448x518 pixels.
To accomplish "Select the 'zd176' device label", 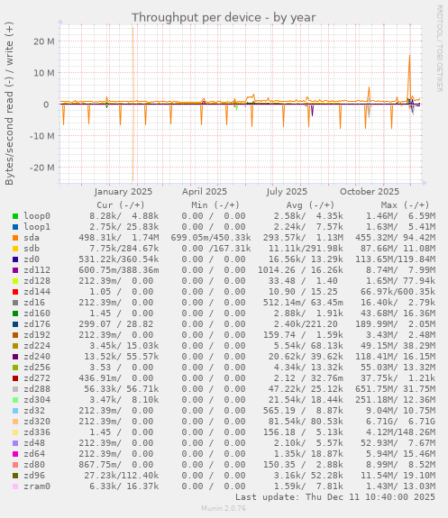I will pos(37,324).
